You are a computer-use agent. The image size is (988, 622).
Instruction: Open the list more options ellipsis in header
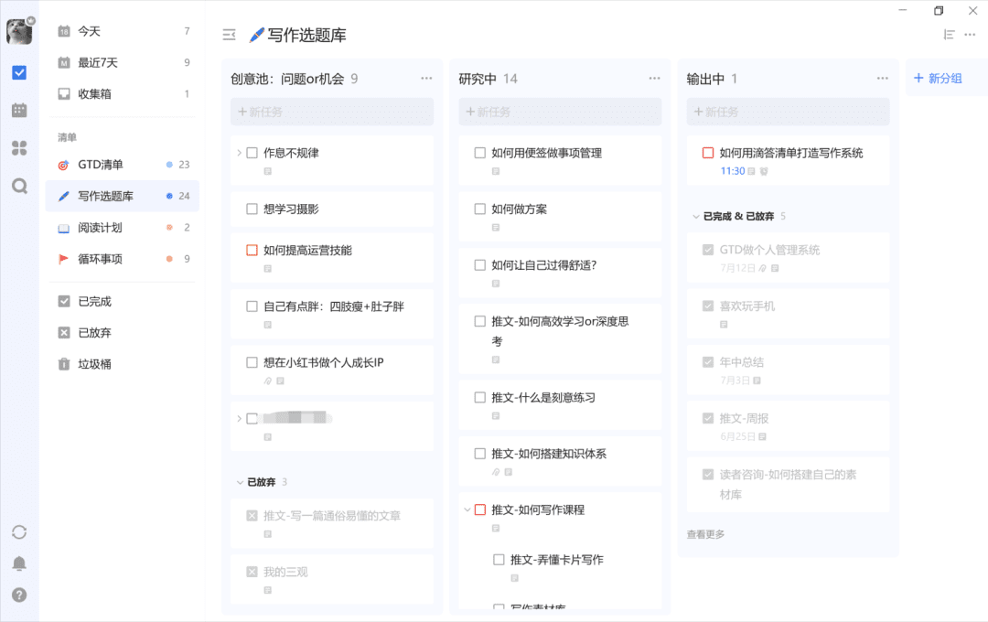971,35
